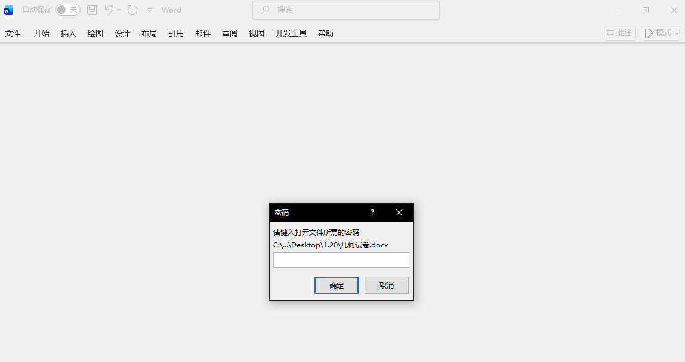Screen dimensions: 685x362
Task: Toggle 自动保存 switch on
Action: pos(67,10)
